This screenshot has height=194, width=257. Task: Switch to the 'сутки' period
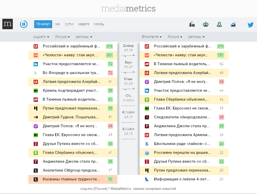[69, 24]
